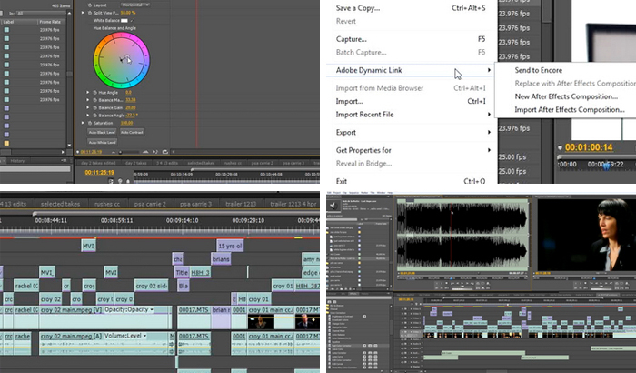Choose Capture... from the File menu
This screenshot has height=373, width=636.
411,39
